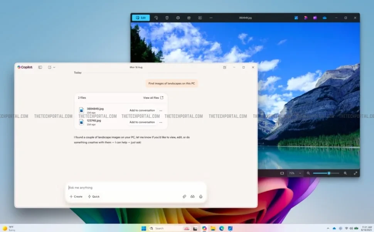Image resolution: width=374 pixels, height=232 pixels.
Task: Open File Explorer from taskbar
Action: (x=213, y=229)
